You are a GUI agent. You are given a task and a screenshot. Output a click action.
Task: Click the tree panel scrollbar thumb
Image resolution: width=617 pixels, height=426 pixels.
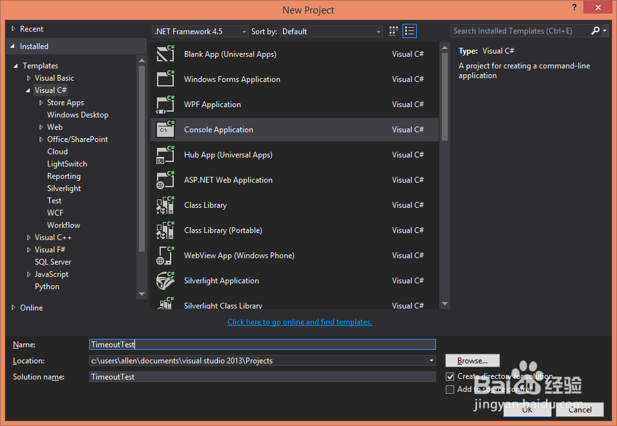[x=142, y=158]
